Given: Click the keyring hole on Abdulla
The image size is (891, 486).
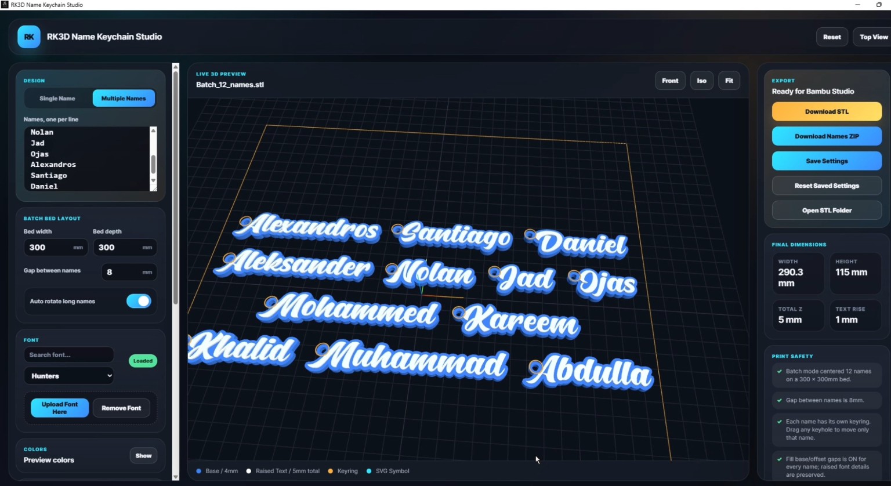Looking at the screenshot, I should (535, 367).
